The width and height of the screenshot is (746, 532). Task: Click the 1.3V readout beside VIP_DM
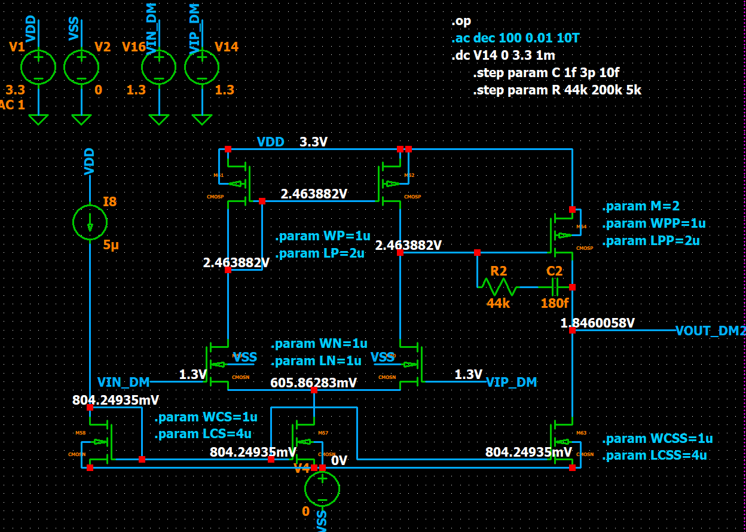coord(469,375)
